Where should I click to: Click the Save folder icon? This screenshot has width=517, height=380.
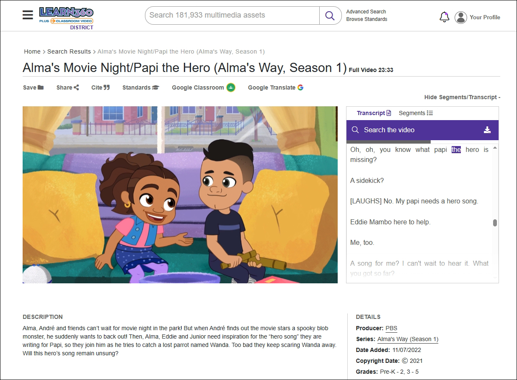tap(41, 87)
